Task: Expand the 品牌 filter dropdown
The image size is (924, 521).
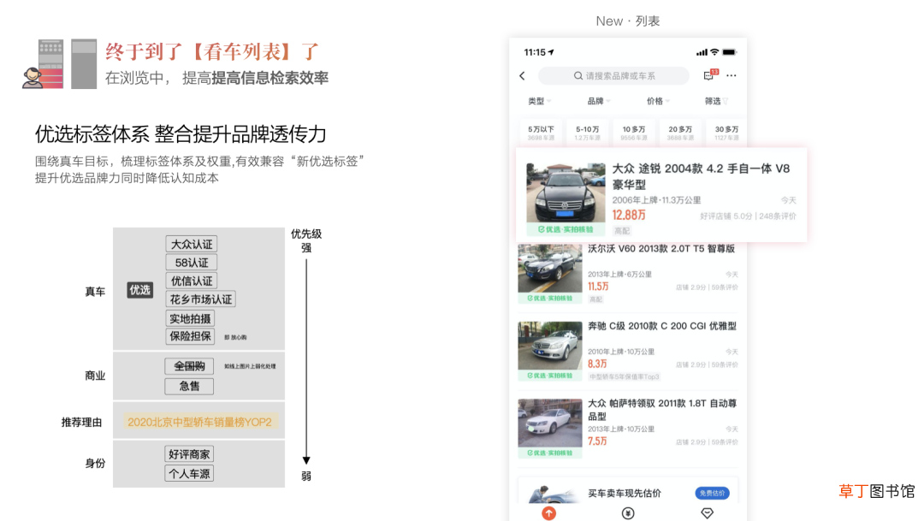Action: [599, 101]
